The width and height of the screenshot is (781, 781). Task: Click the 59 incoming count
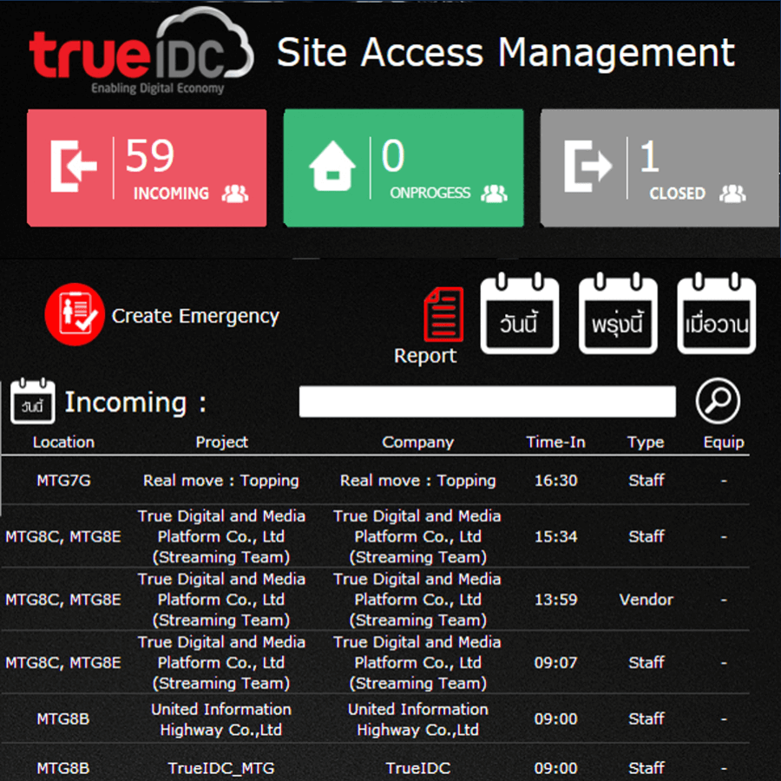click(x=150, y=155)
